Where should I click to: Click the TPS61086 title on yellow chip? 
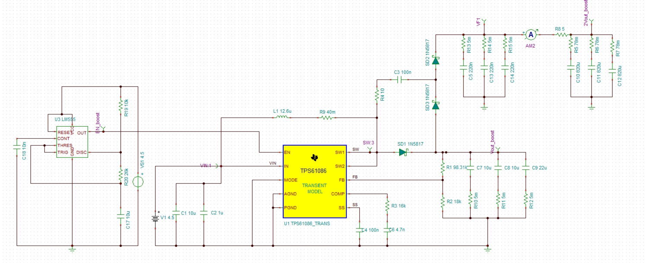(x=313, y=171)
